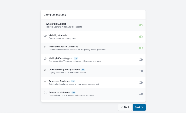This screenshot has height=113, width=186.
Task: Click the WhatsApp Support feature title
Action: 56,24
